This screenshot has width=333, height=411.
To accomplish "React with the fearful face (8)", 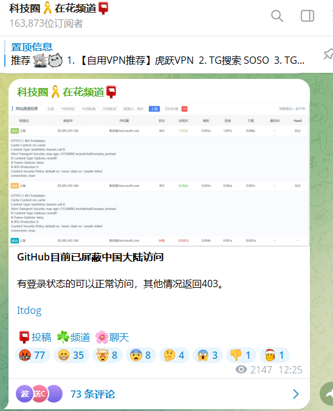I will click(x=140, y=355).
